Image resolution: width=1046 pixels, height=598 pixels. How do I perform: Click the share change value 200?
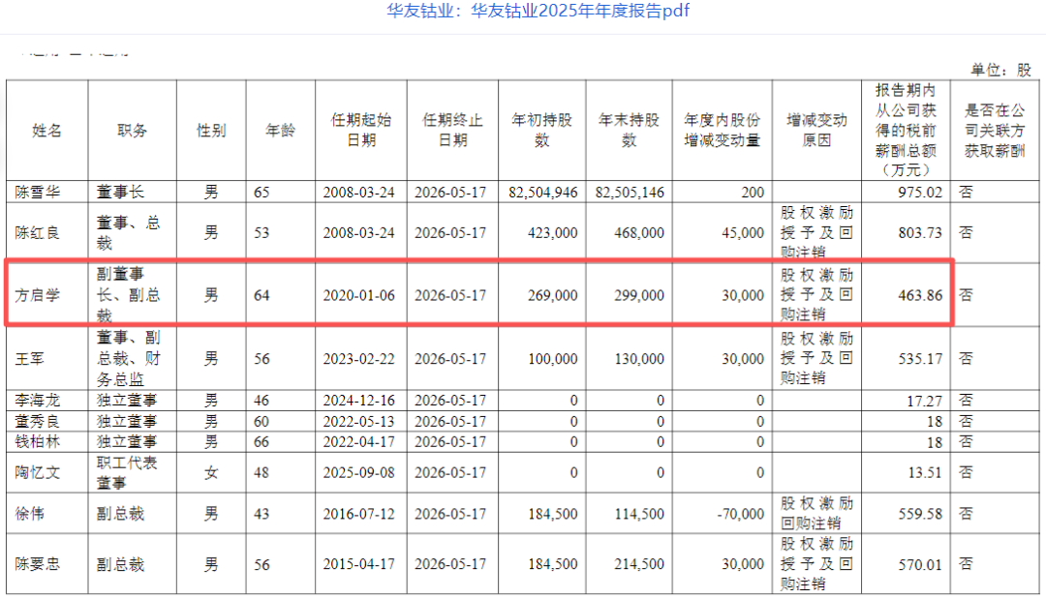click(x=753, y=193)
